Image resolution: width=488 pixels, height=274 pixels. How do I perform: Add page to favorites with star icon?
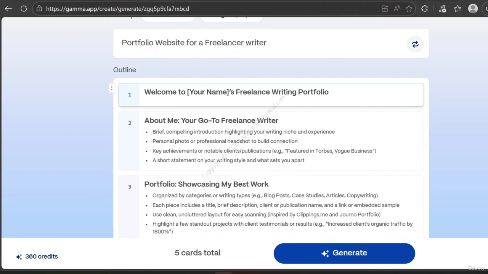[x=409, y=9]
